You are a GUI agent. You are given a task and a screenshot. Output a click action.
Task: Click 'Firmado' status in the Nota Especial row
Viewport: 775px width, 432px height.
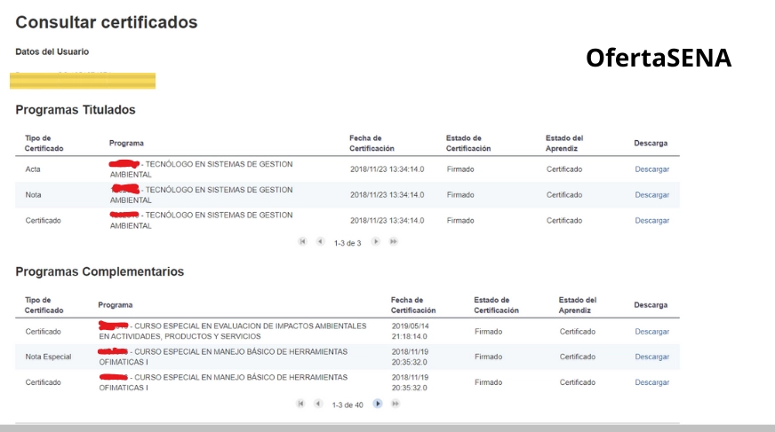tap(488, 357)
